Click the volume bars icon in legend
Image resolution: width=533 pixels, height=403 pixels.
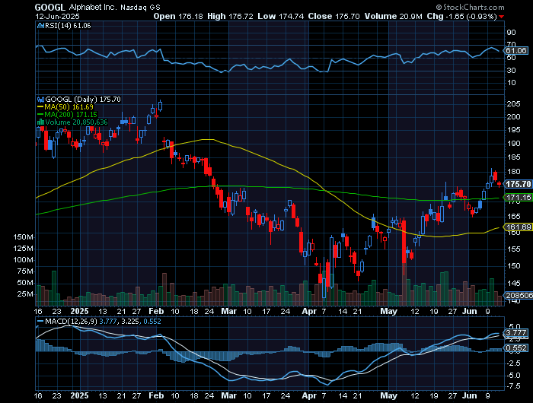coord(40,122)
